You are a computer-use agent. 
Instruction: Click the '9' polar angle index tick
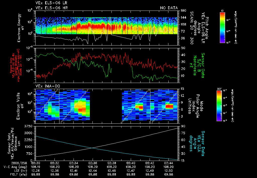pos(181,103)
